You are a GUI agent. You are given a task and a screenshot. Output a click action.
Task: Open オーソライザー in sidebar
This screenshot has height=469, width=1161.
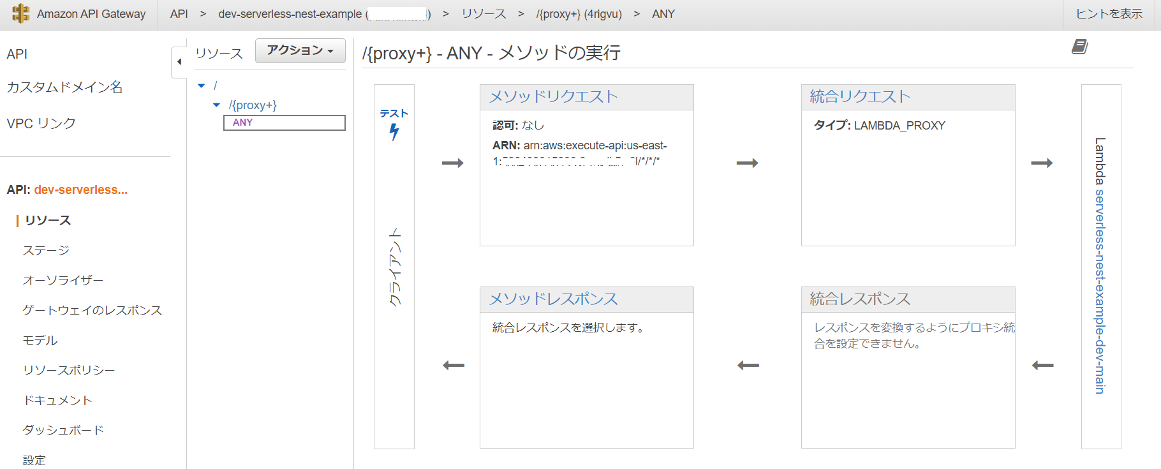(63, 280)
